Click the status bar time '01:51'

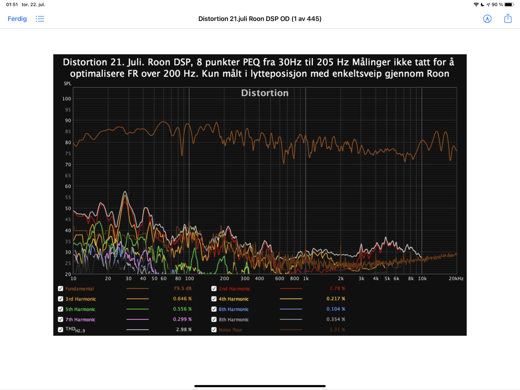(12, 5)
